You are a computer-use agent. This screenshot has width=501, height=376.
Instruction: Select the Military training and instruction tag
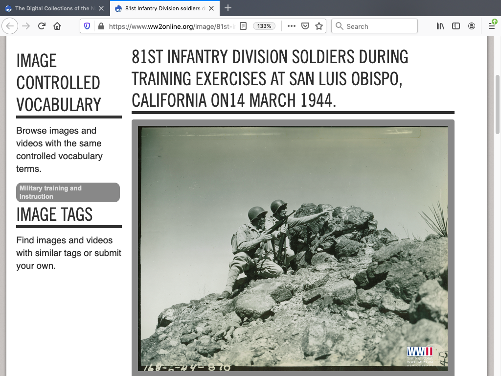coord(68,192)
